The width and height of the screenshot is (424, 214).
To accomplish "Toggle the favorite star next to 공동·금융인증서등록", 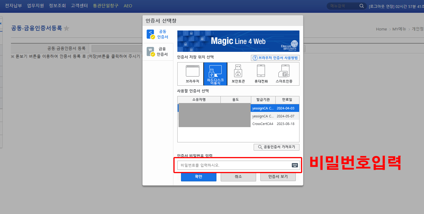I will (x=67, y=28).
